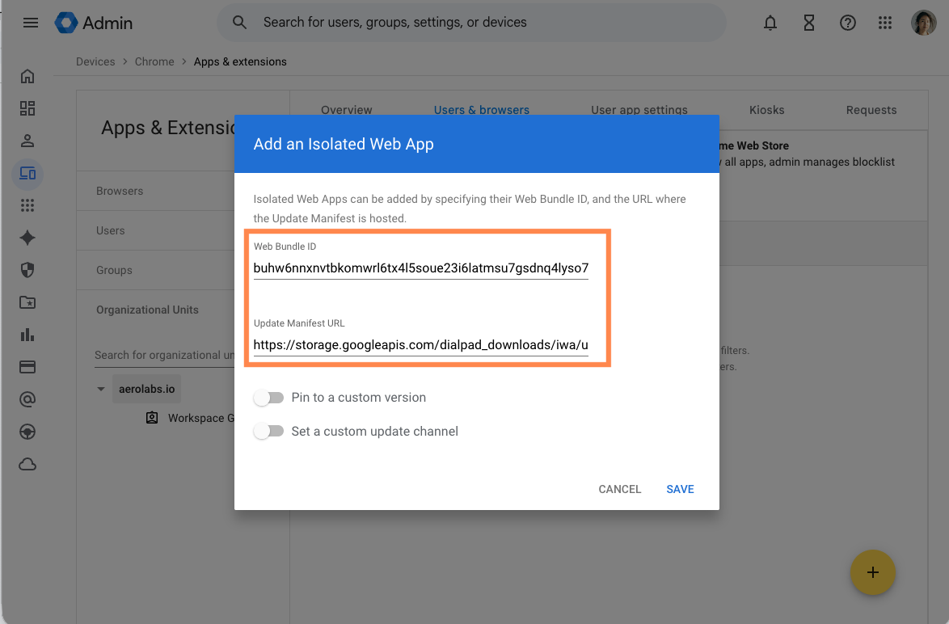Open the notifications bell icon
949x624 pixels.
(x=770, y=23)
